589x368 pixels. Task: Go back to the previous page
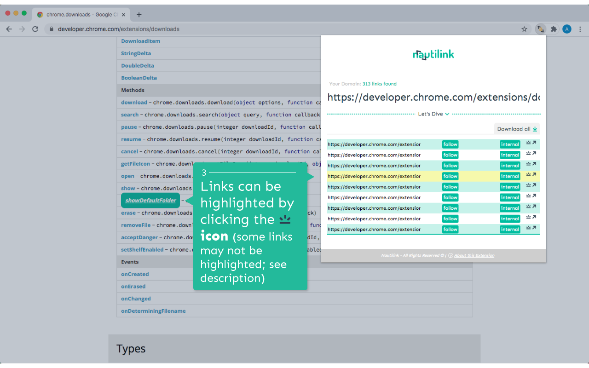click(9, 29)
